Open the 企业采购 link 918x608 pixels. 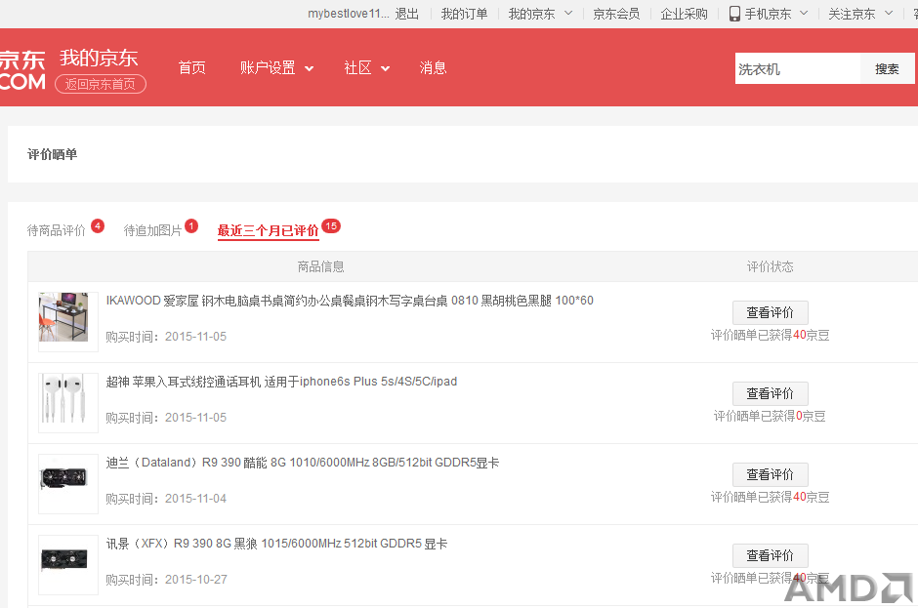pos(684,14)
